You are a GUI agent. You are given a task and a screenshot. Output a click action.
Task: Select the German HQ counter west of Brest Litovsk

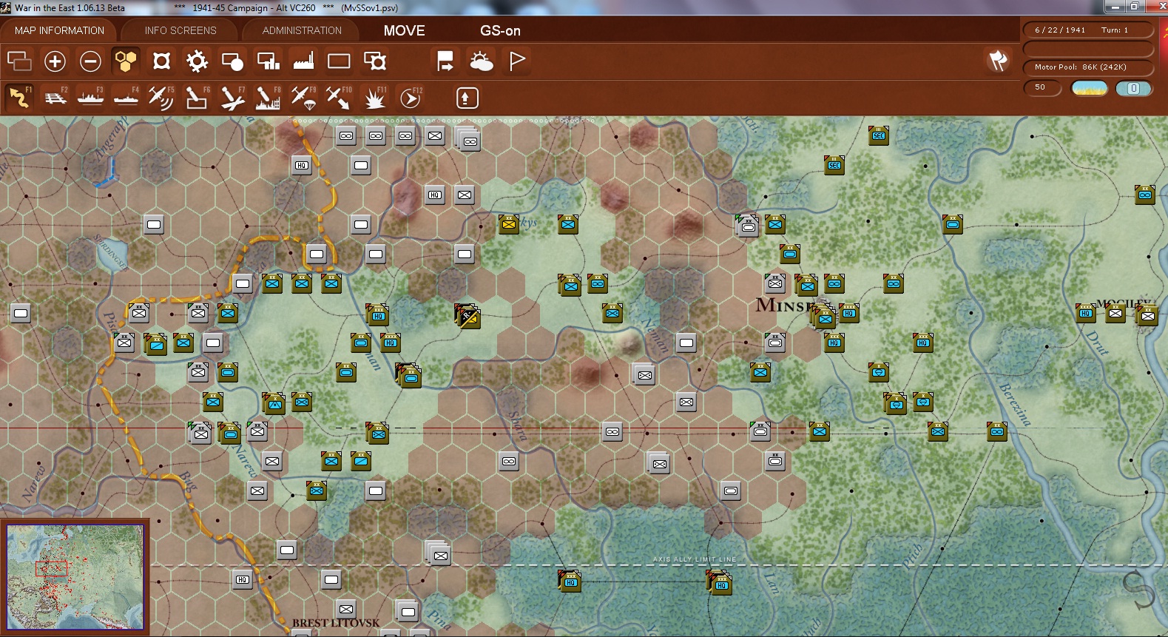(242, 579)
